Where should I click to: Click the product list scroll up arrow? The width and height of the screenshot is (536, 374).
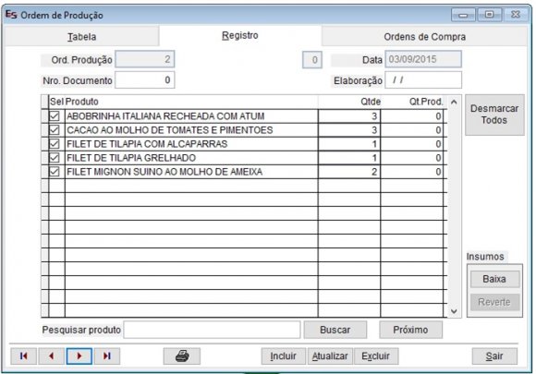click(x=454, y=102)
